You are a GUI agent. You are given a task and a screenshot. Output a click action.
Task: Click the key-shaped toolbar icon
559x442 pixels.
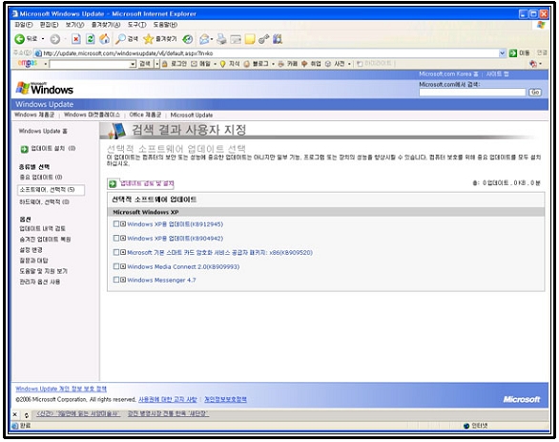tap(263, 39)
